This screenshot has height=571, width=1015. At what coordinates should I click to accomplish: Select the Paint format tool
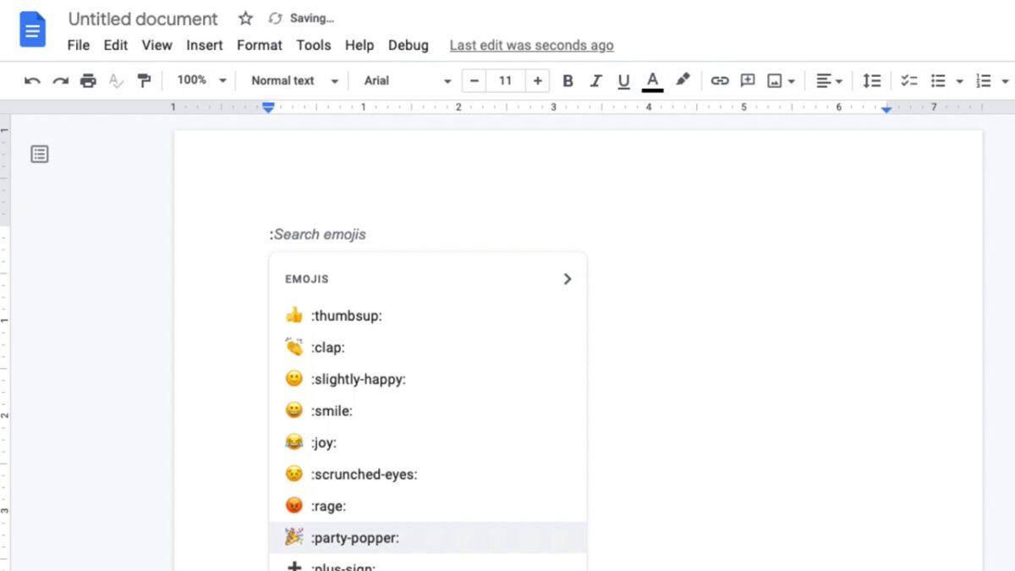[x=145, y=80]
